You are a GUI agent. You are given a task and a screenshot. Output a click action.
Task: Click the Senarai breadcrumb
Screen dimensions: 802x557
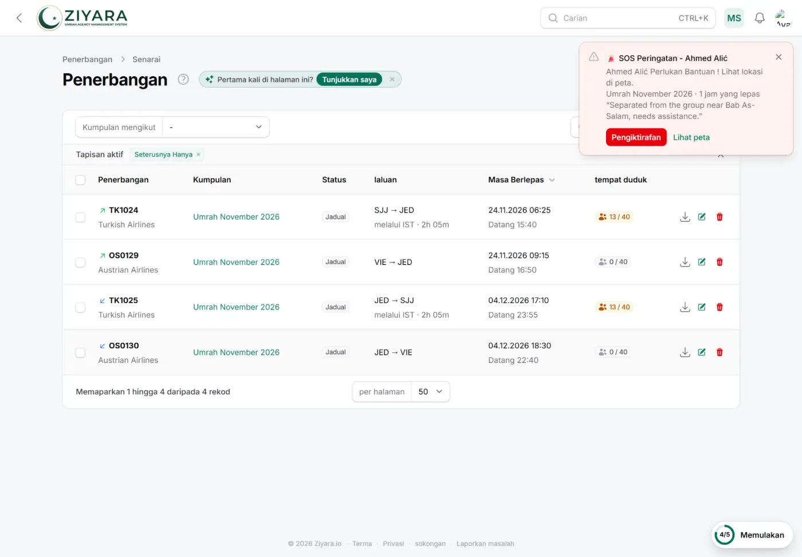pos(146,60)
